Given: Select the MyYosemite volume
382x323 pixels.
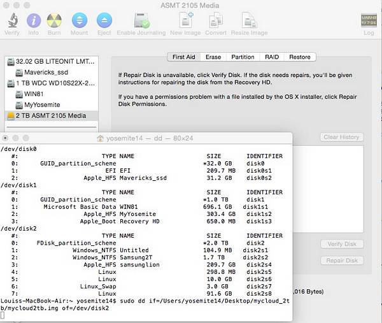Looking at the screenshot, I should tap(41, 105).
